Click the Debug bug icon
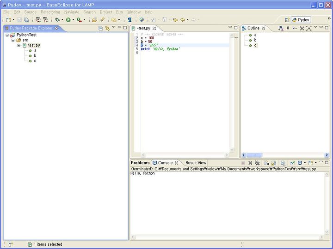The image size is (333, 249). coord(57,20)
